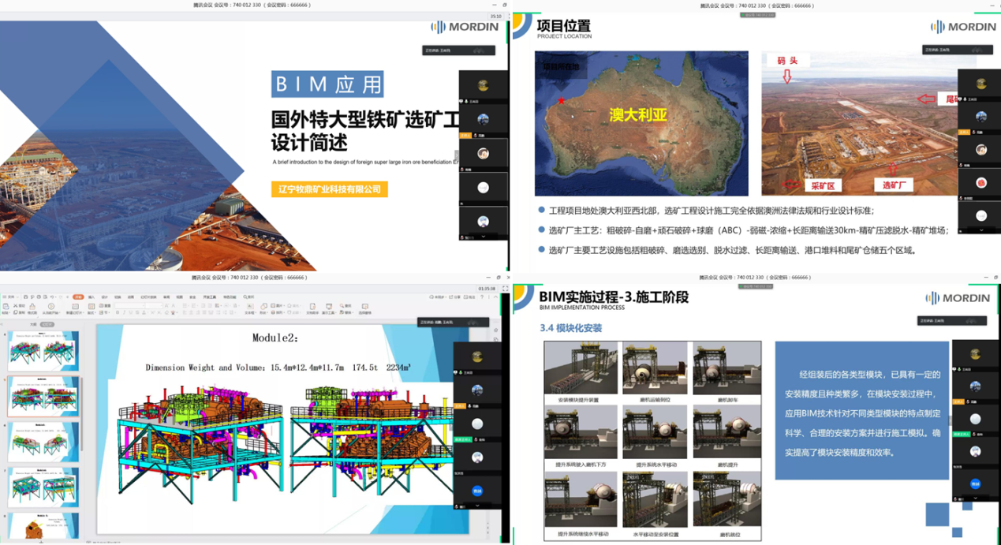Start slideshow from current slide icon
Screen dimensions: 1001x545
pyautogui.click(x=51, y=307)
